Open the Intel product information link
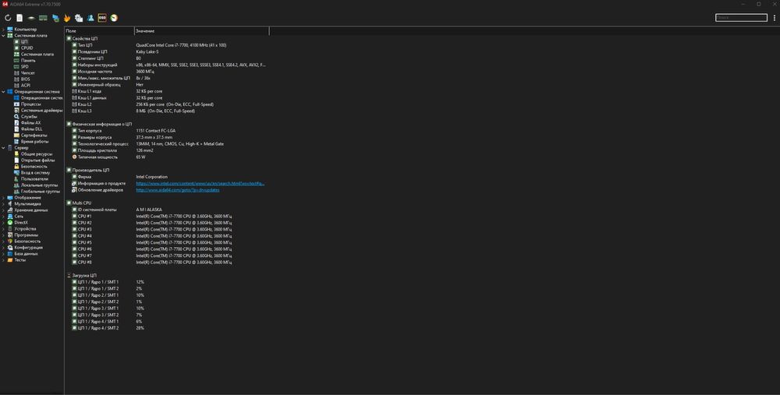This screenshot has height=395, width=780. coord(200,183)
